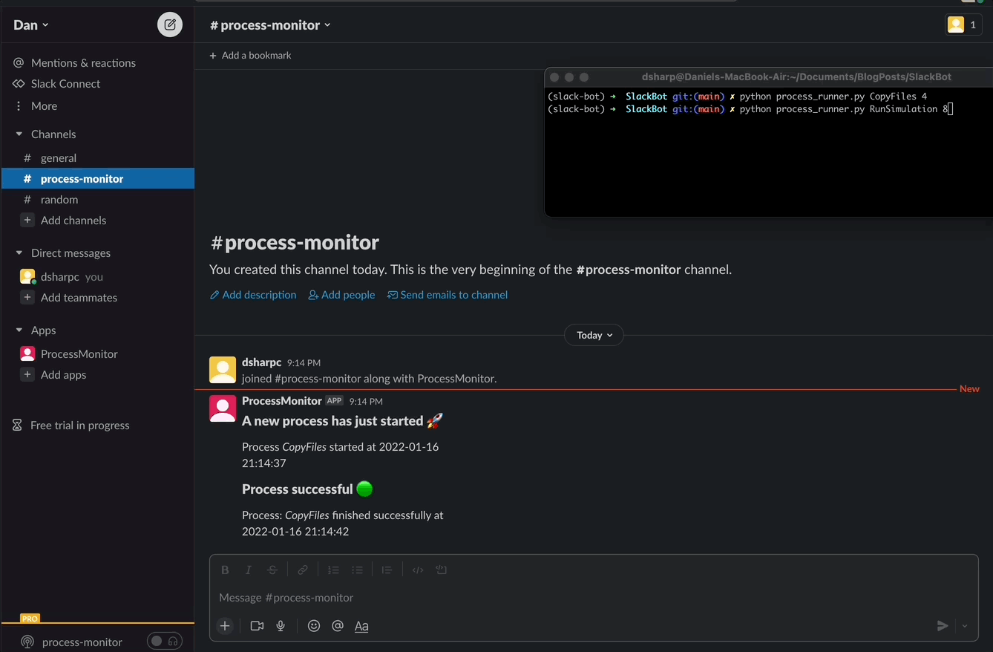Viewport: 993px width, 652px height.
Task: Click the code block icon
Action: pos(442,570)
